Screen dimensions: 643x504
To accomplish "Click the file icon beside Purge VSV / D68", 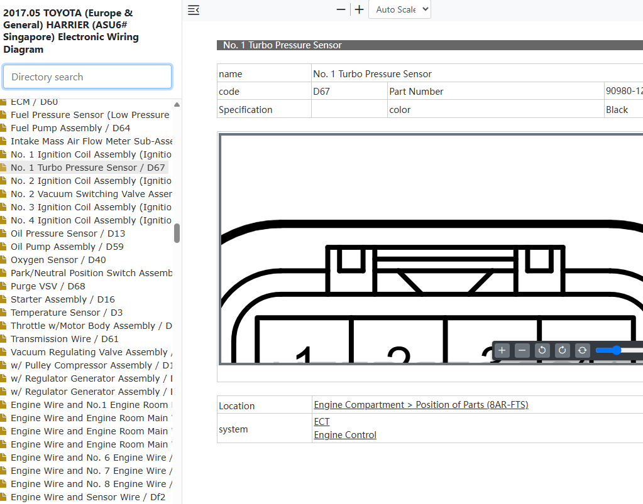I will 3,286.
